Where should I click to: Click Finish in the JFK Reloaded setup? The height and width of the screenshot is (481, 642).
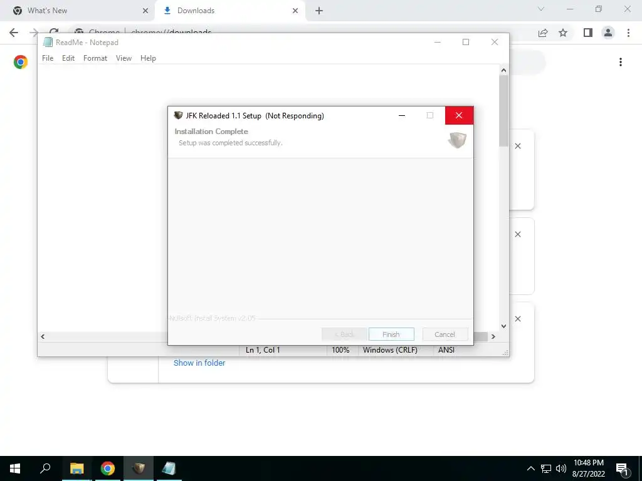pos(391,334)
